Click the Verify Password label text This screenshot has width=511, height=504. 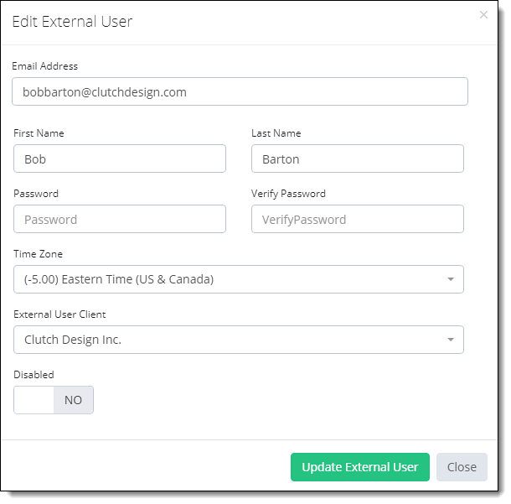[x=288, y=194]
